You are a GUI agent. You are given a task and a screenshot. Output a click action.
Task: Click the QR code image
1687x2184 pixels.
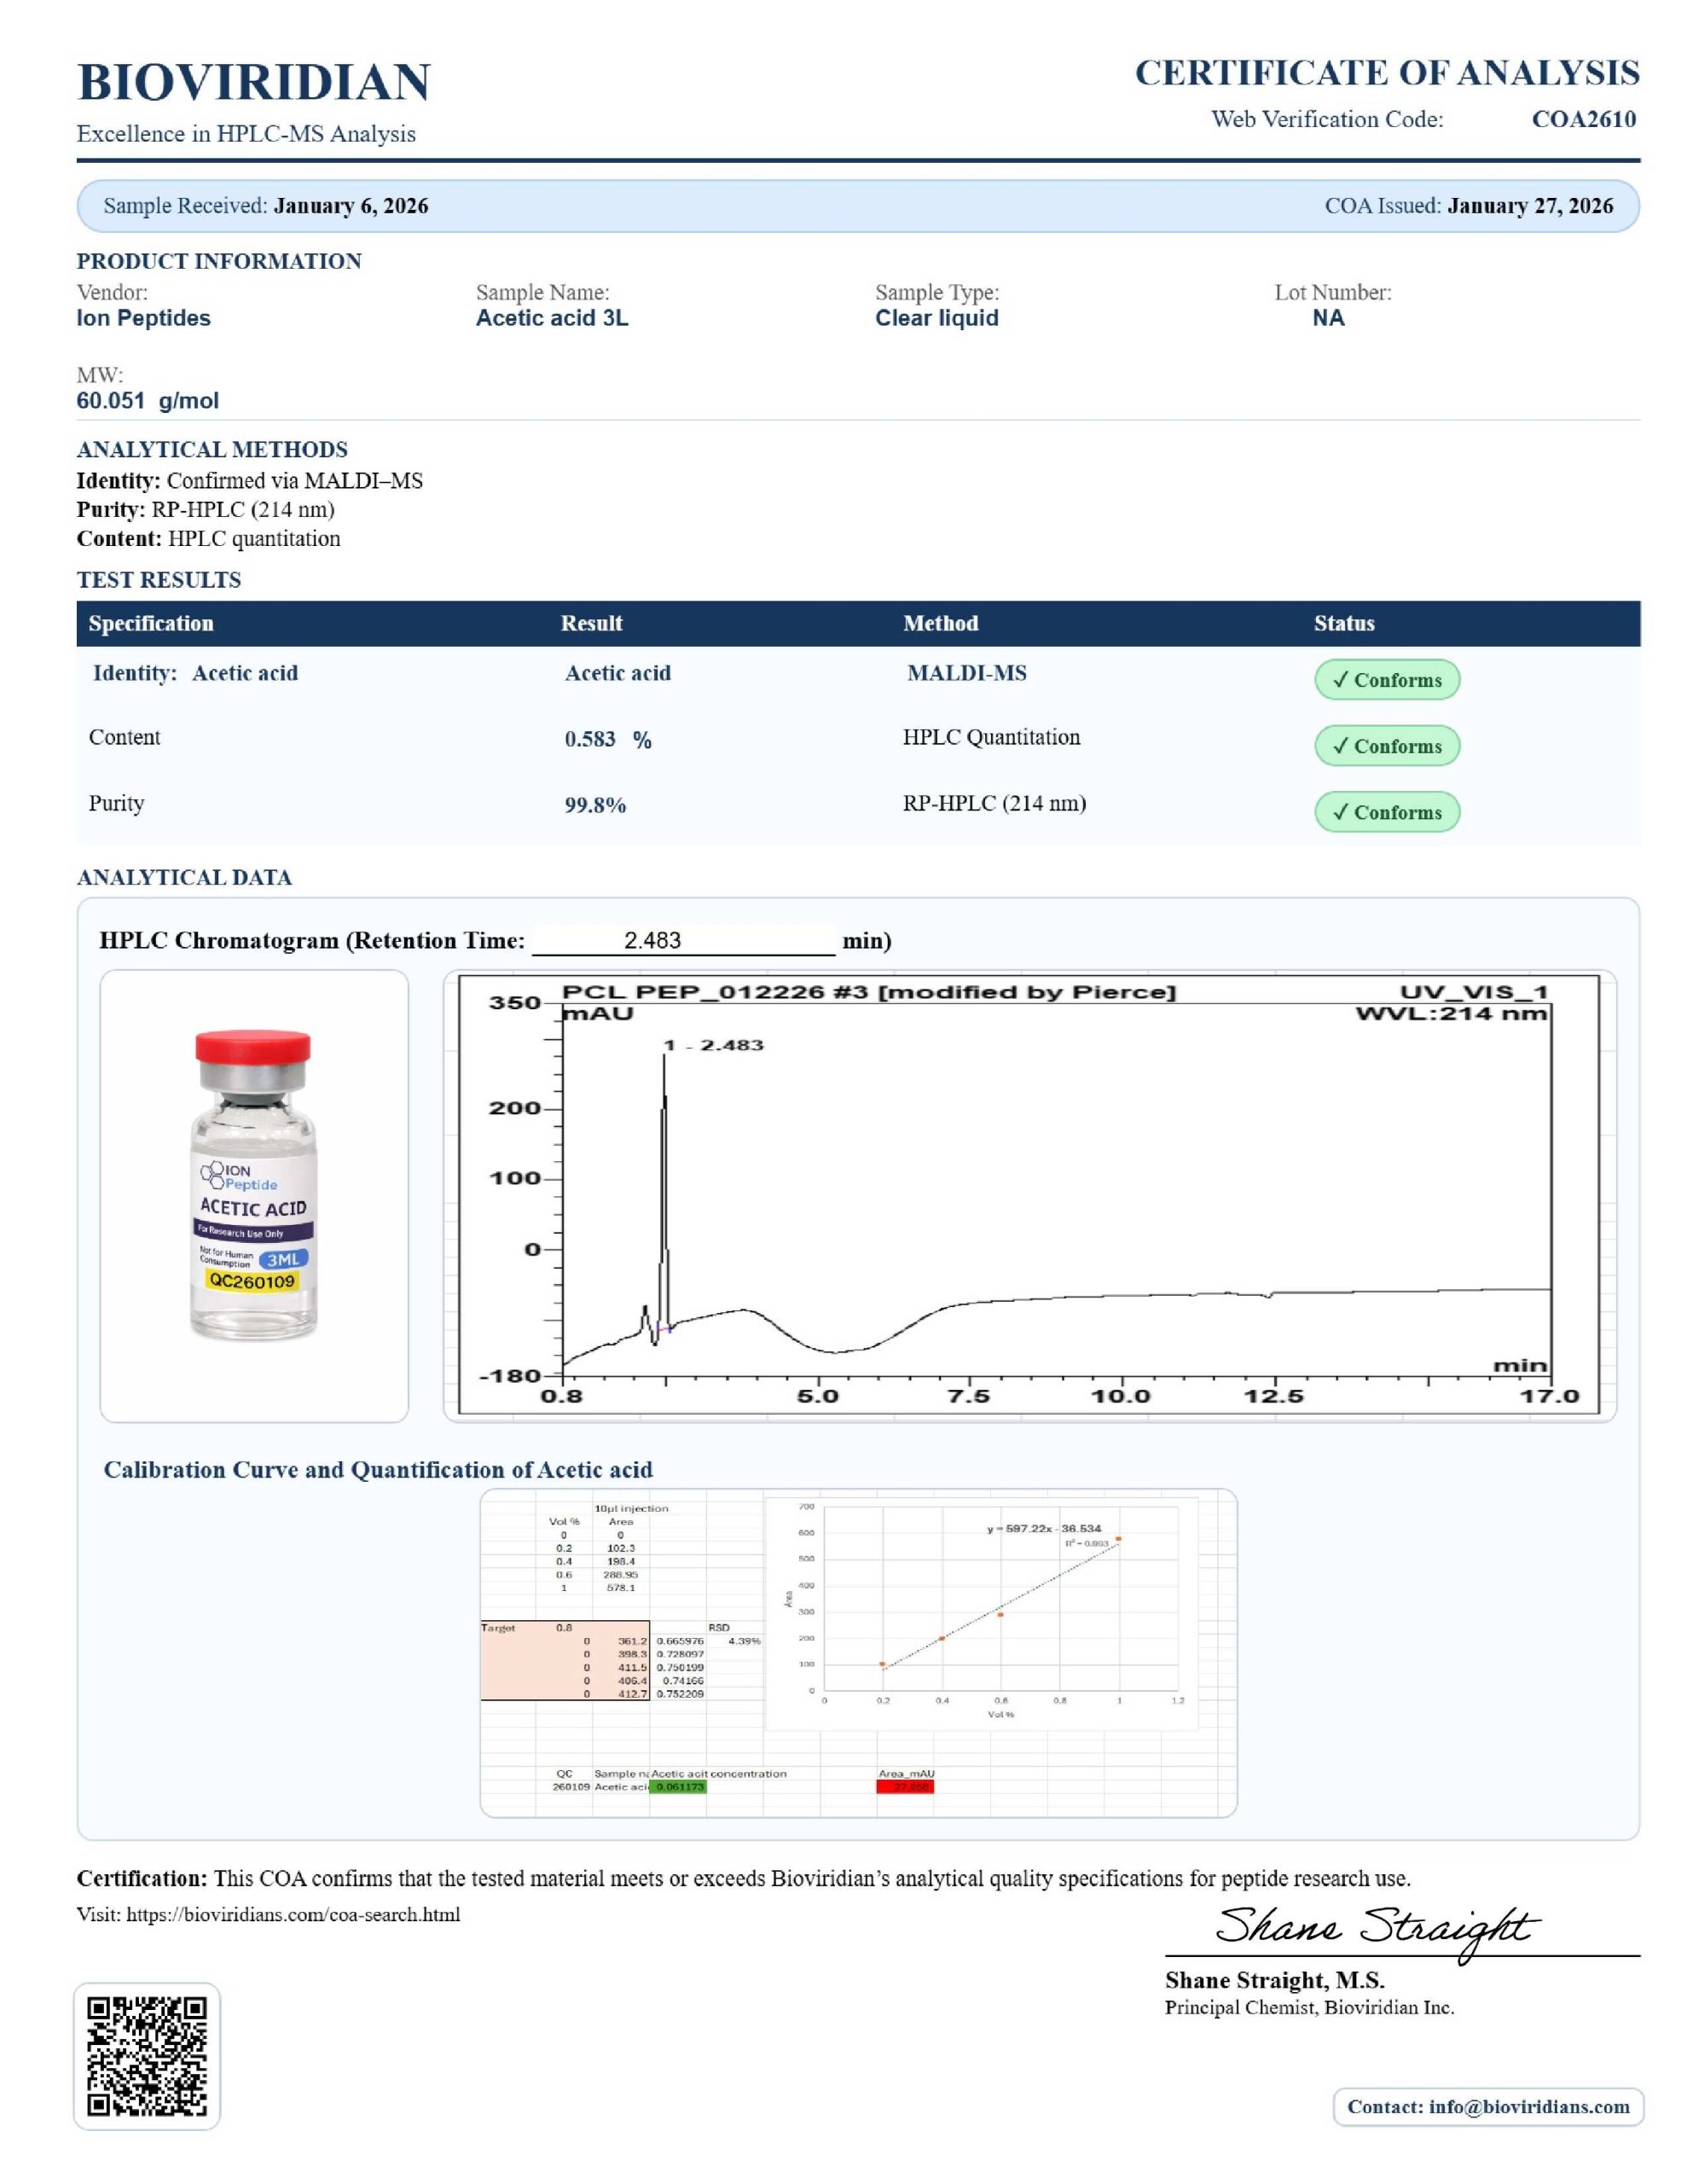tap(146, 2056)
